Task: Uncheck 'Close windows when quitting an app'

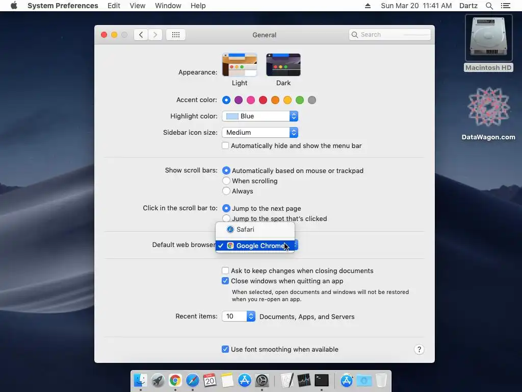Action: pyautogui.click(x=225, y=281)
